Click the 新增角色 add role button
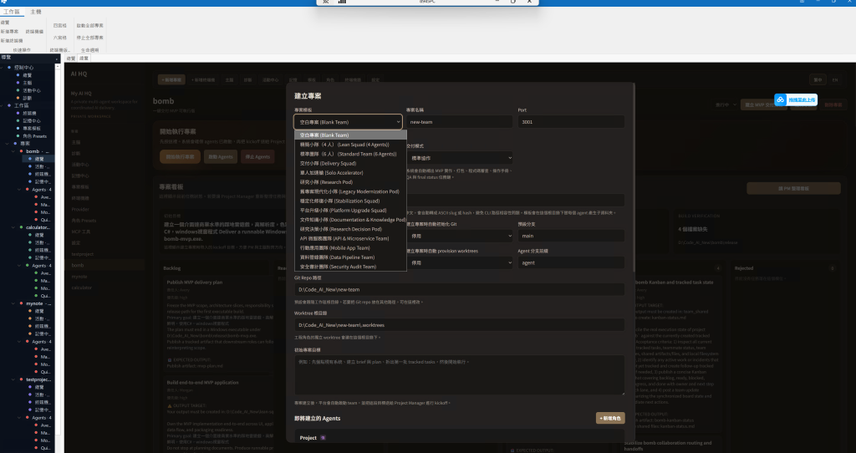Image resolution: width=856 pixels, height=453 pixels. [x=609, y=417]
